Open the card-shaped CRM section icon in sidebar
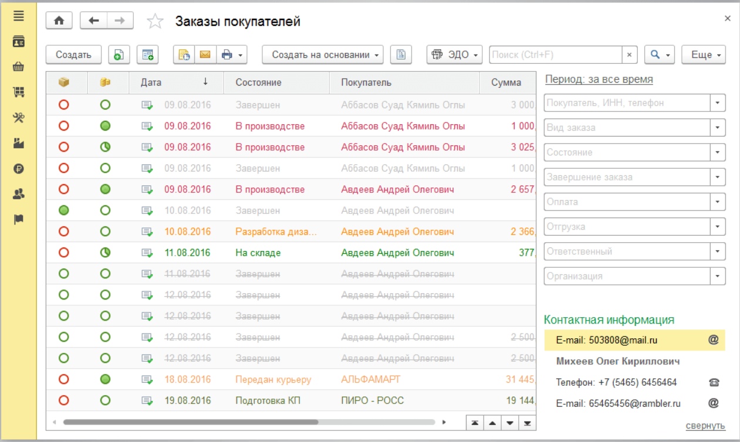Viewport: 740px width, 442px height. (x=19, y=42)
